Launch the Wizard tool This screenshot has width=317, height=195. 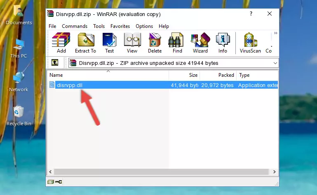[200, 43]
